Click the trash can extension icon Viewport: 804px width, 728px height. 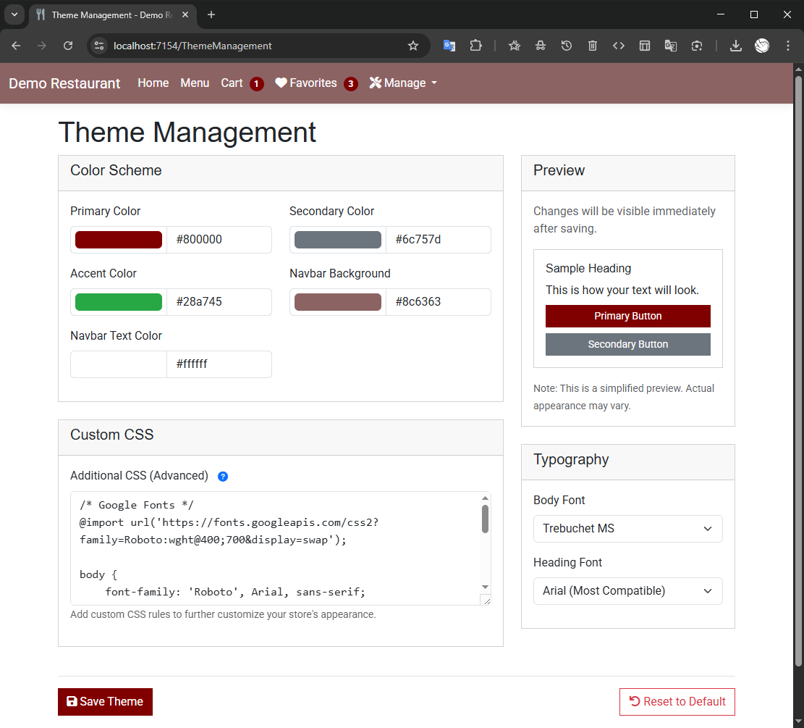pos(592,46)
